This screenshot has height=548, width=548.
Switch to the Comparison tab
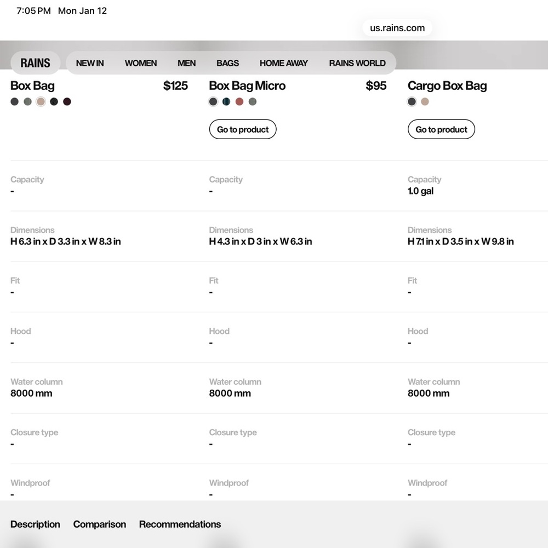[100, 524]
